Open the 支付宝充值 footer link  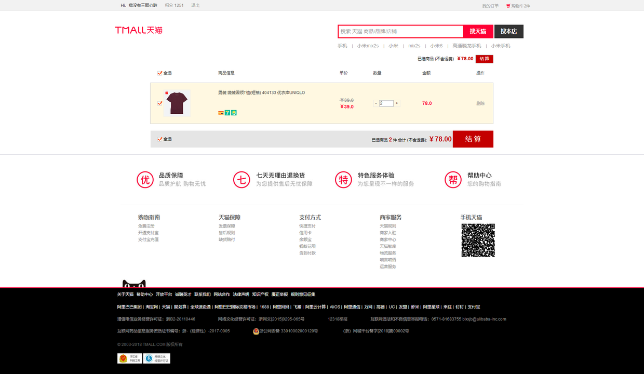point(149,240)
